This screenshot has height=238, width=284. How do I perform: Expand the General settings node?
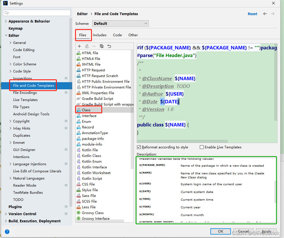[10, 43]
